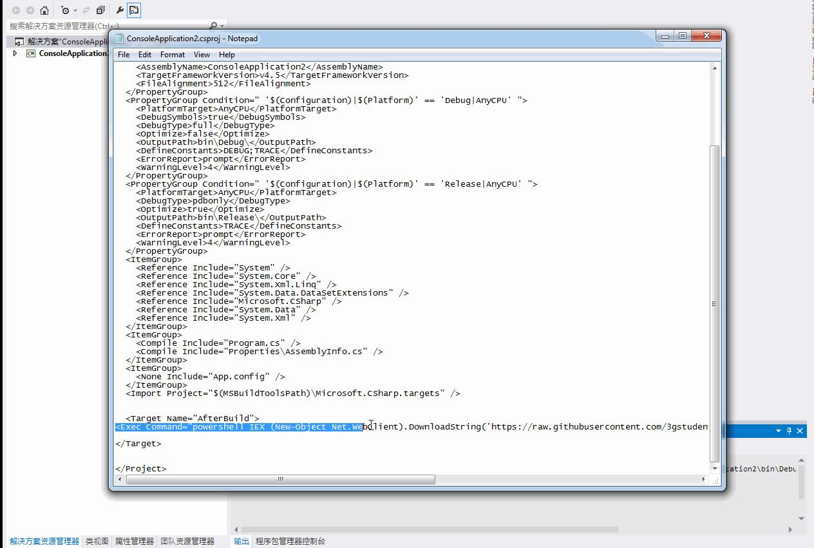Open the dropdown beside the clock filter icon

pyautogui.click(x=75, y=10)
